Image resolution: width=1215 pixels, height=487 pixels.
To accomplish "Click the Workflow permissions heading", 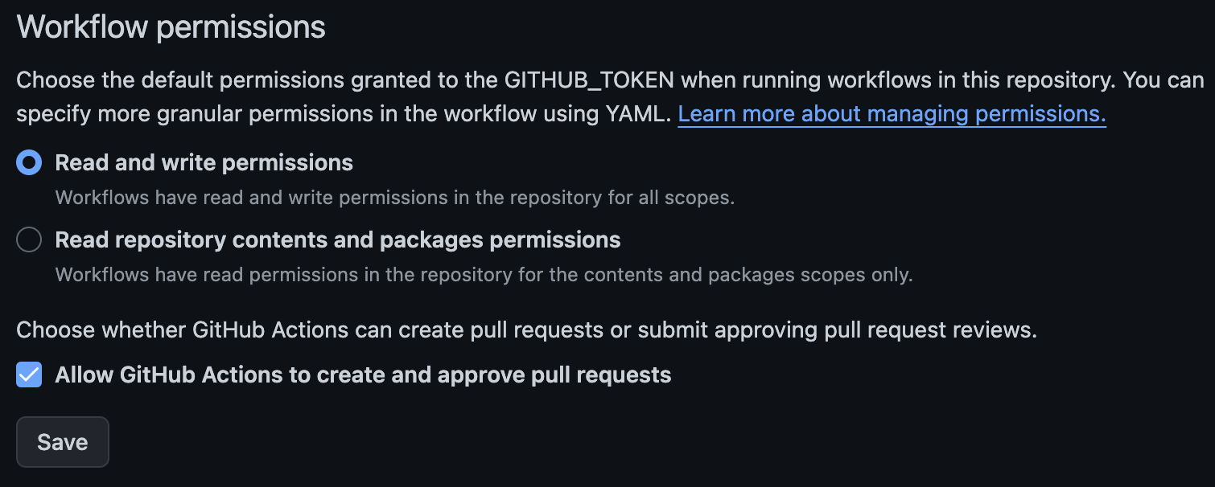I will pos(171,27).
